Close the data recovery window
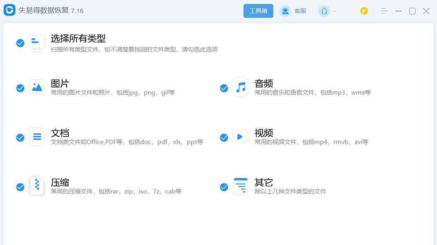 (x=426, y=11)
